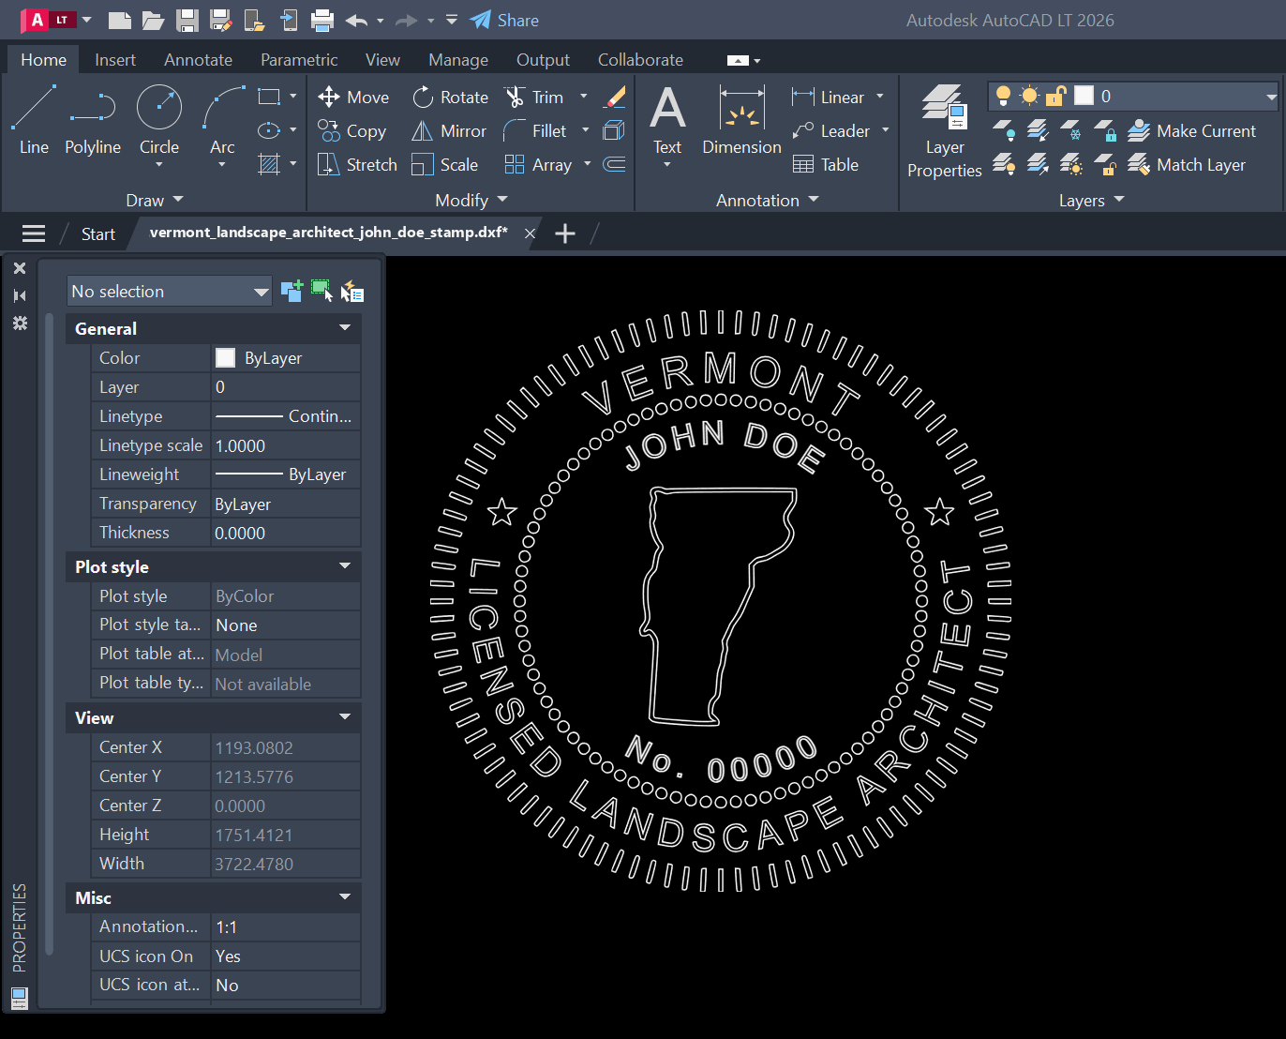Select the Circle tool
Image resolution: width=1286 pixels, height=1039 pixels.
coord(159,124)
